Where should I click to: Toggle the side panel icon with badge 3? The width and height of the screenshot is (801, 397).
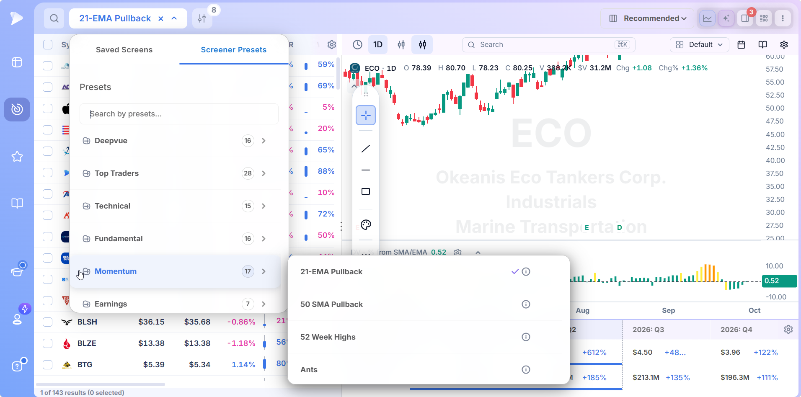click(x=745, y=18)
